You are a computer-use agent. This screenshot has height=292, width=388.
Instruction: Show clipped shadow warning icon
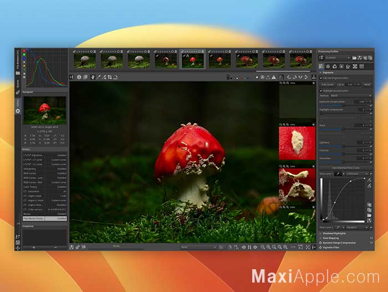[268, 77]
